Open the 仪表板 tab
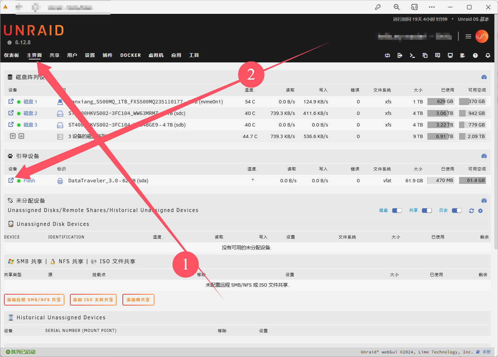The image size is (498, 357). tap(12, 55)
